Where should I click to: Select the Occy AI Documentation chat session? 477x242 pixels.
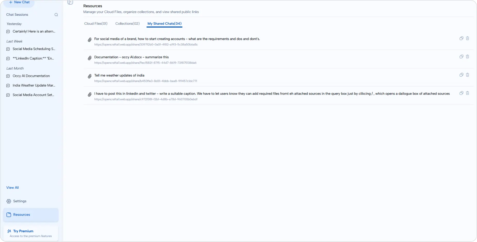point(31,76)
